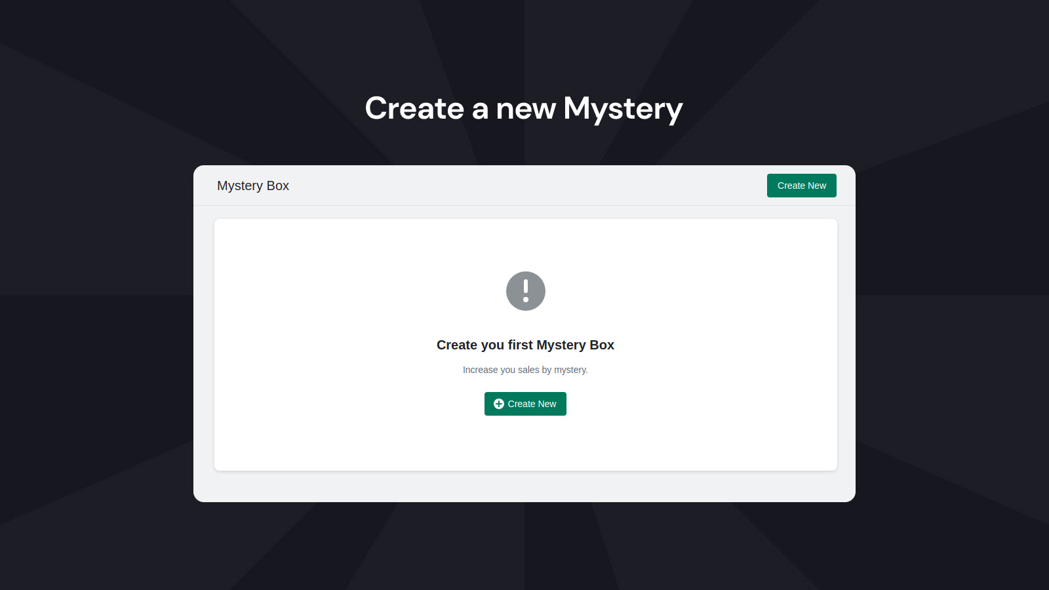The height and width of the screenshot is (590, 1049).
Task: Click the Mystery Box panel title
Action: click(x=252, y=186)
